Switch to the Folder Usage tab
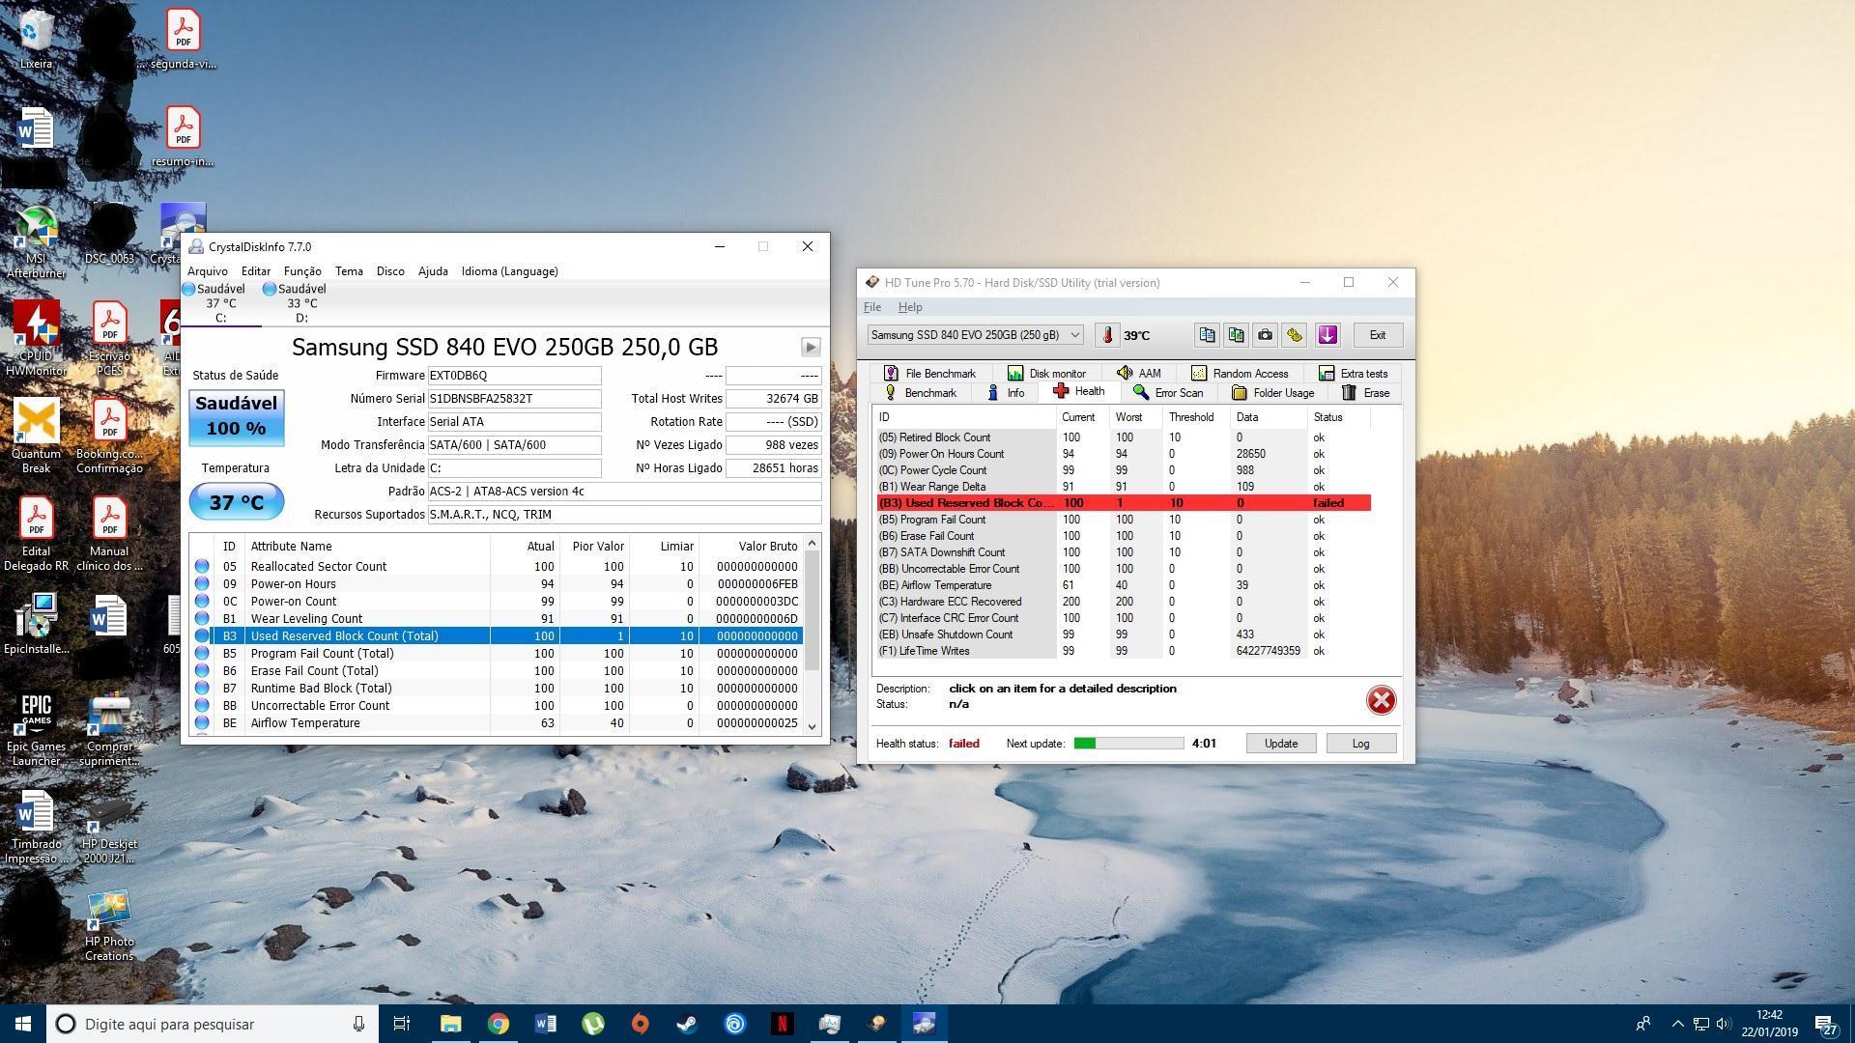The height and width of the screenshot is (1043, 1855). [x=1272, y=393]
